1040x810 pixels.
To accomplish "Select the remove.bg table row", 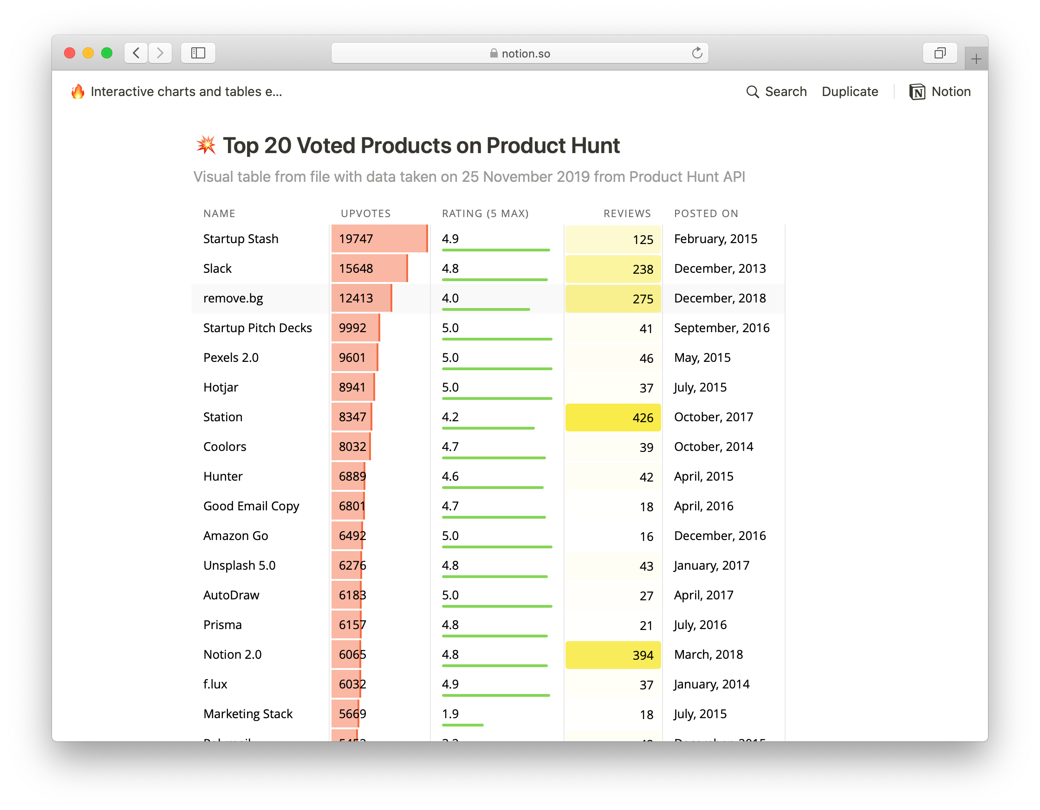I will 233,298.
